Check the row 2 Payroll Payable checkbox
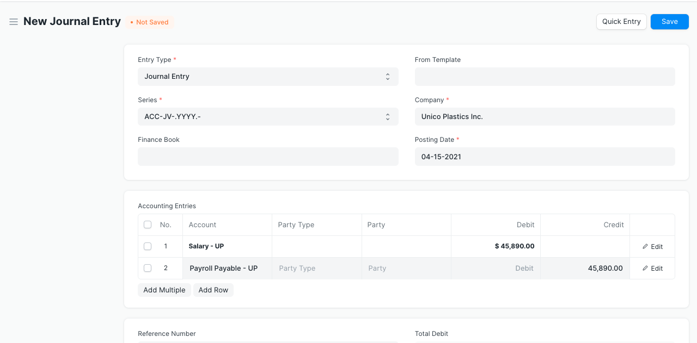 [x=148, y=268]
